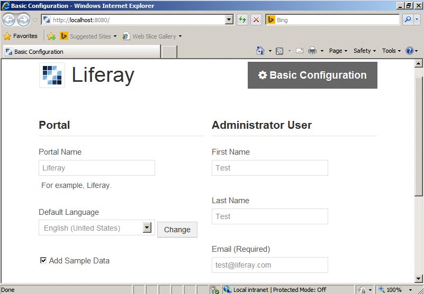Click the Home icon in command bar
This screenshot has width=424, height=294.
[x=260, y=51]
